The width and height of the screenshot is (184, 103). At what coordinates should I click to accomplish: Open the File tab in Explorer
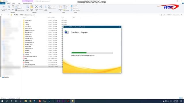pos(3,3)
